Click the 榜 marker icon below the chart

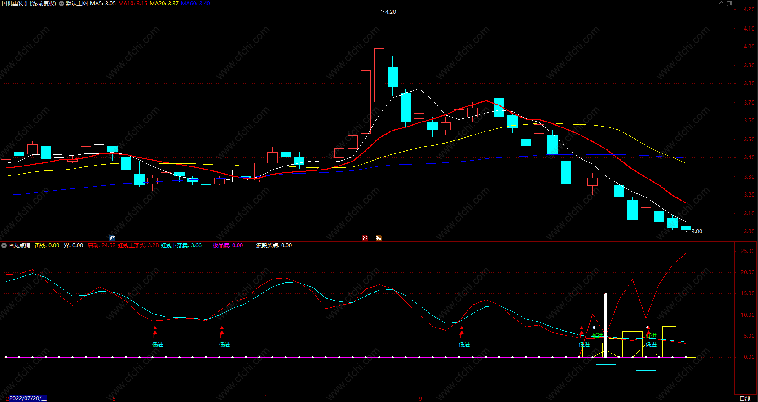coord(379,238)
